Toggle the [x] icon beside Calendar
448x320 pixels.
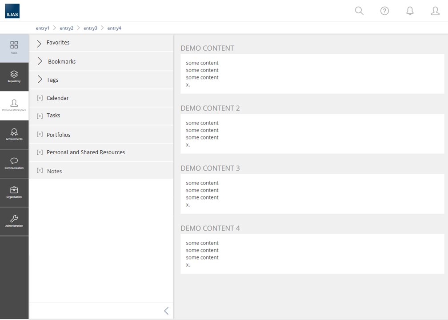(x=40, y=98)
